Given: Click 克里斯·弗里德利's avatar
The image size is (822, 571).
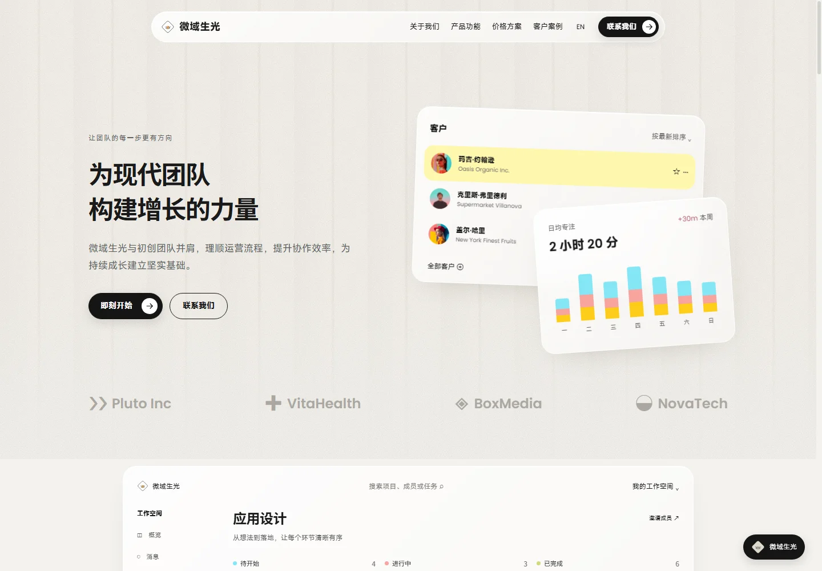Looking at the screenshot, I should coord(440,198).
